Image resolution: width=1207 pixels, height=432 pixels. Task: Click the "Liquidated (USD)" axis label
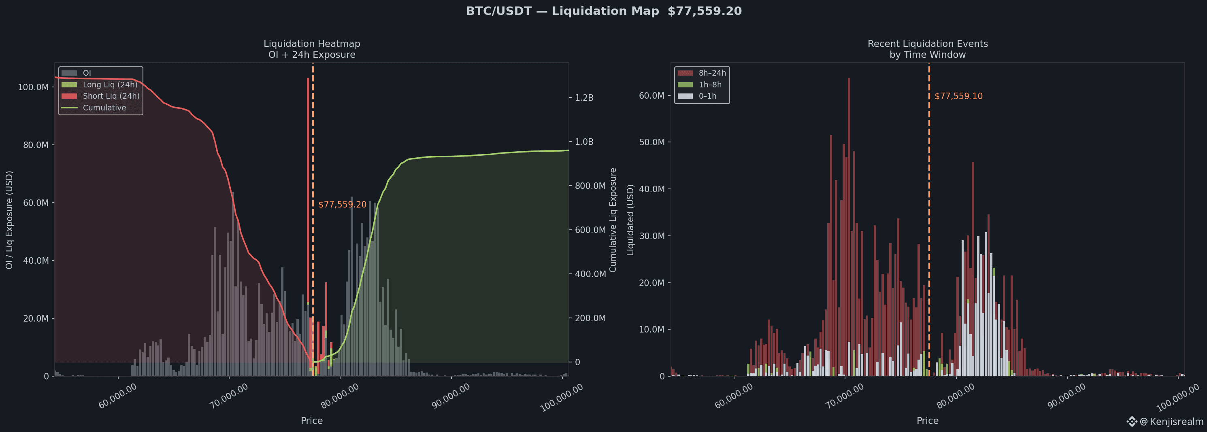click(x=630, y=220)
